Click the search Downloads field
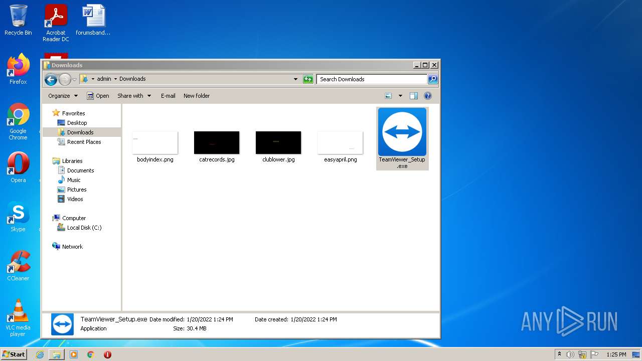 click(372, 79)
